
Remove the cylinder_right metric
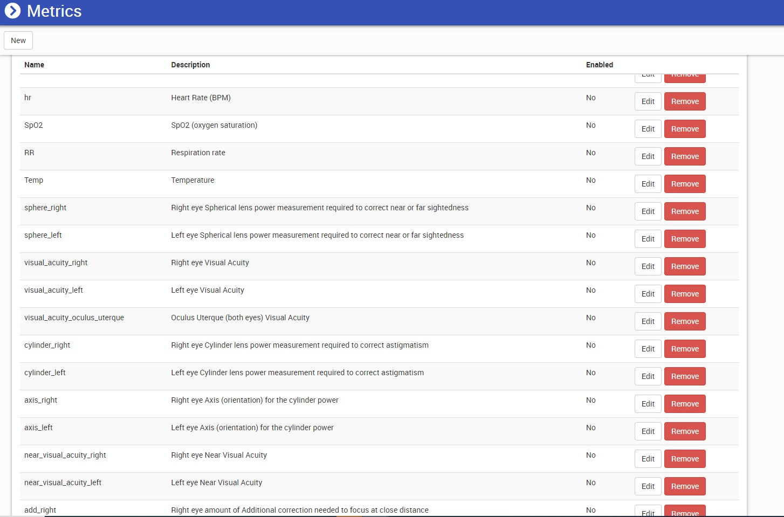[x=685, y=349]
